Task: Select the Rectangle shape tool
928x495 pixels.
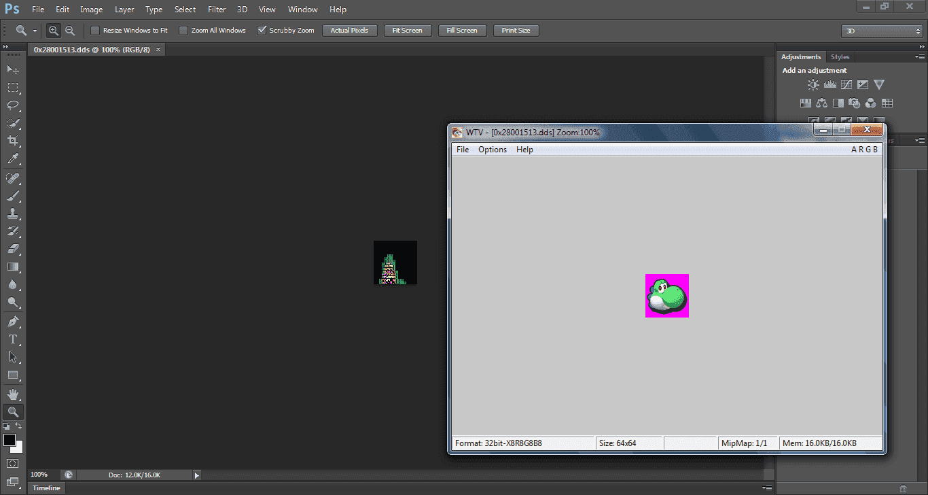Action: pos(13,375)
